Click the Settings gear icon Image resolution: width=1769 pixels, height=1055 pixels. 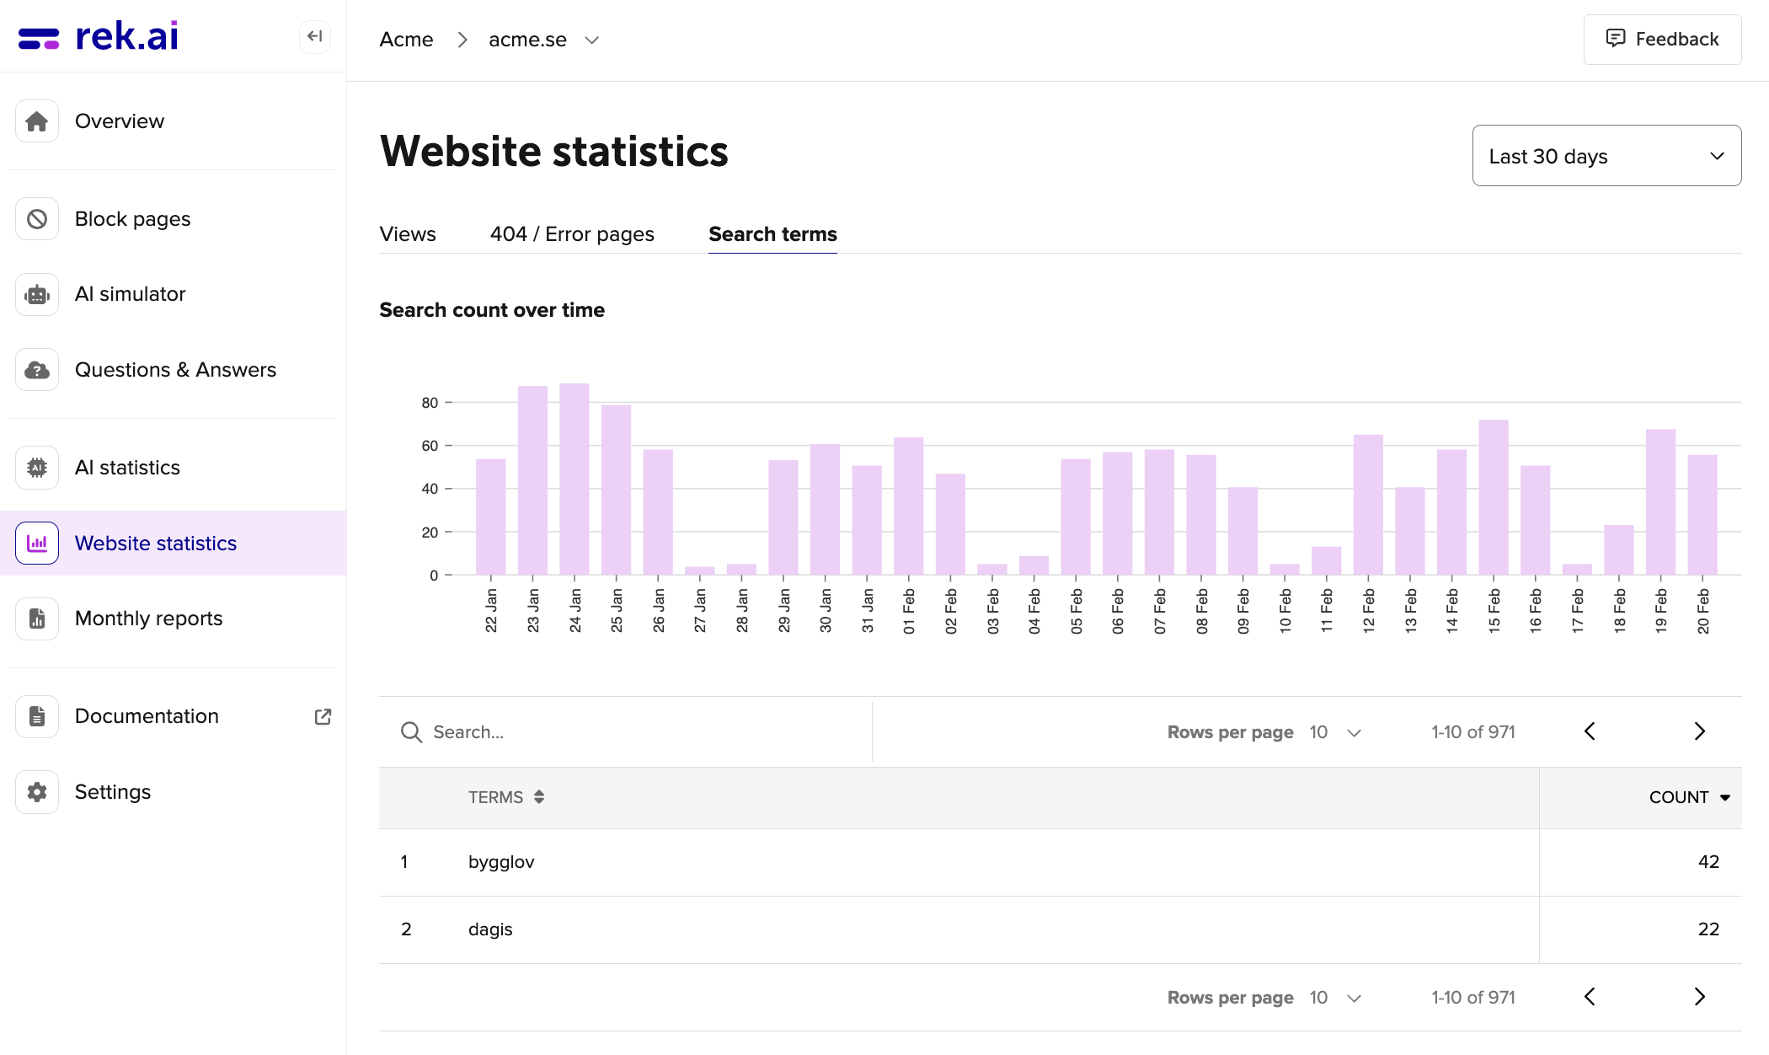(x=37, y=792)
